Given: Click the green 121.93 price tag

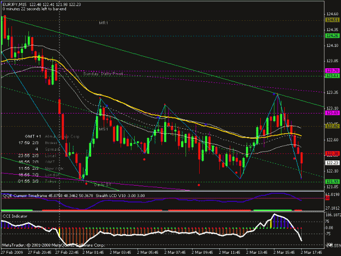Looking at the screenshot, I should pyautogui.click(x=332, y=181).
